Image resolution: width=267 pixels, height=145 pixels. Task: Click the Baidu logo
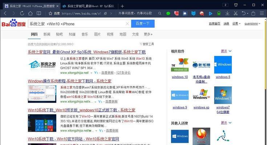(14, 23)
